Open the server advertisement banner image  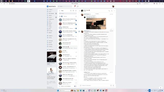click(x=52, y=57)
